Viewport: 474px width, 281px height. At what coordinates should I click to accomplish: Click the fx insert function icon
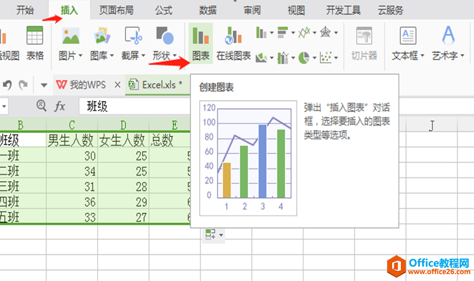60,106
